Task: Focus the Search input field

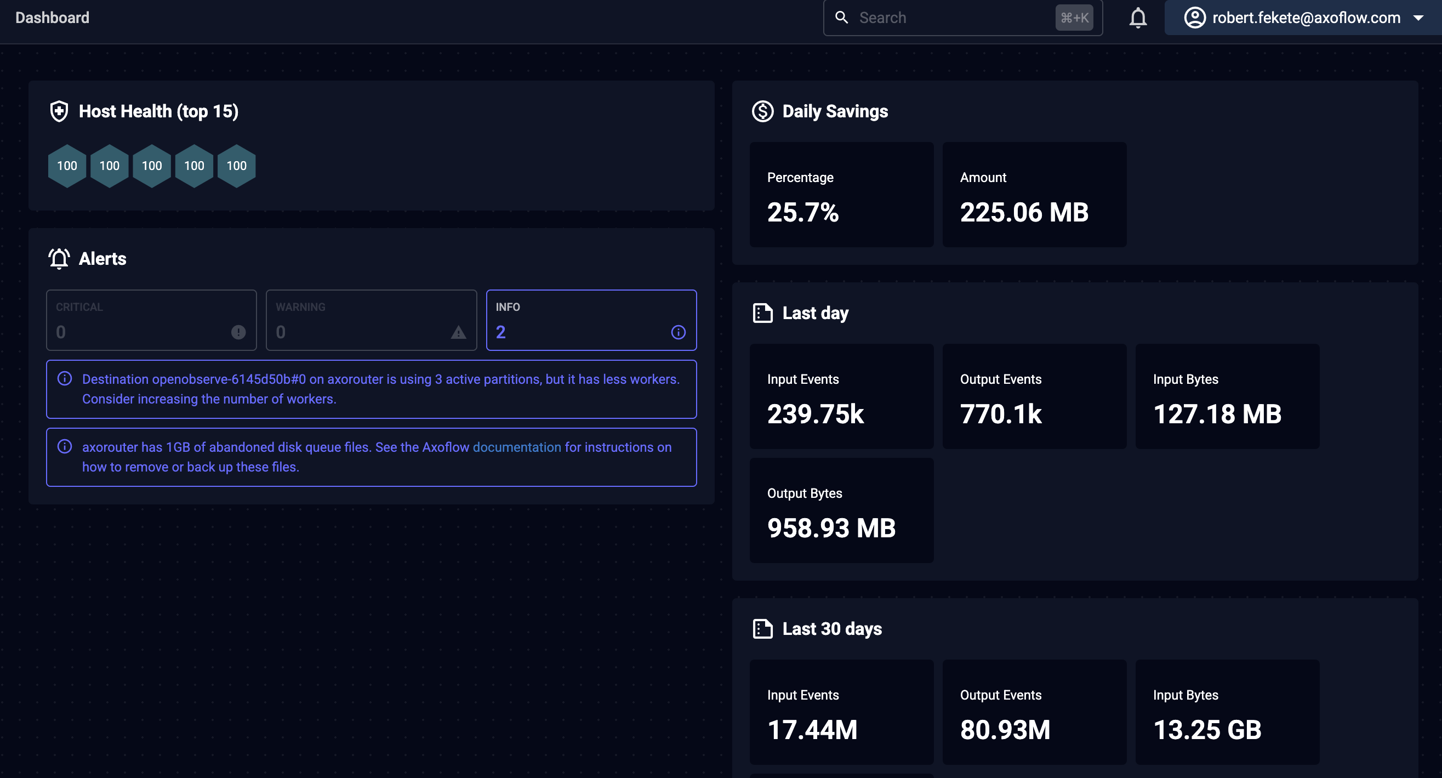Action: 962,18
